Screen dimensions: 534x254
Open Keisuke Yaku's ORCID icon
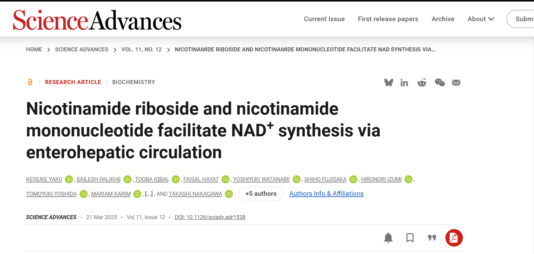[69, 179]
